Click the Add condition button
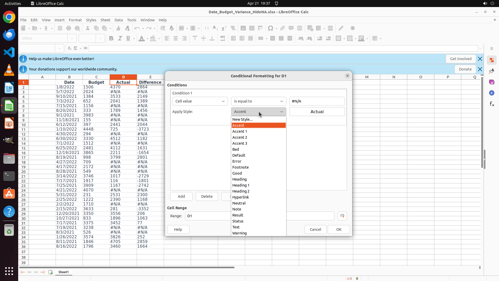The width and height of the screenshot is (499, 281). (181, 196)
